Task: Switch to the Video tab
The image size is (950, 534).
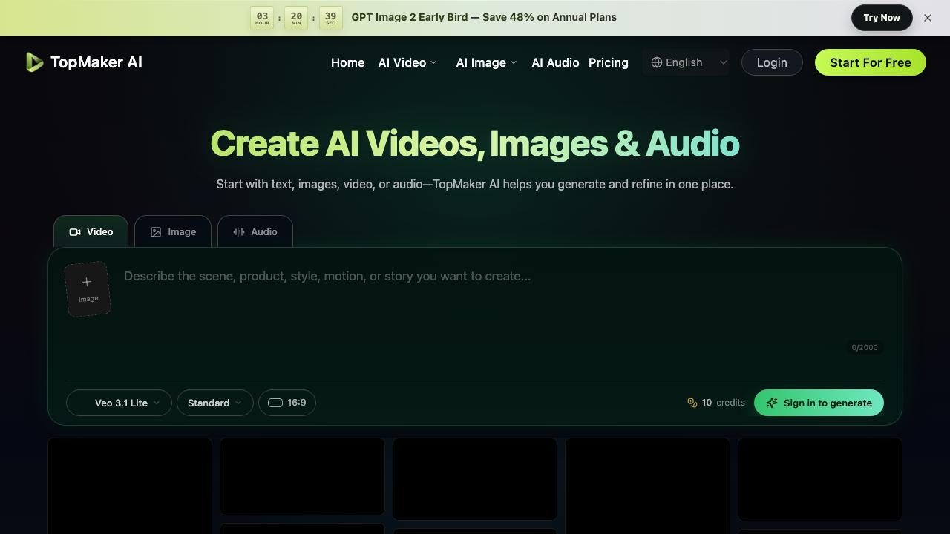Action: 91,231
